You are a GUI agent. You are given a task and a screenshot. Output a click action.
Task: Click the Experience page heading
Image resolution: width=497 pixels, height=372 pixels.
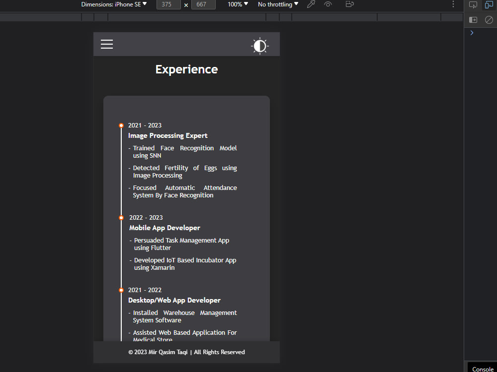coord(186,69)
